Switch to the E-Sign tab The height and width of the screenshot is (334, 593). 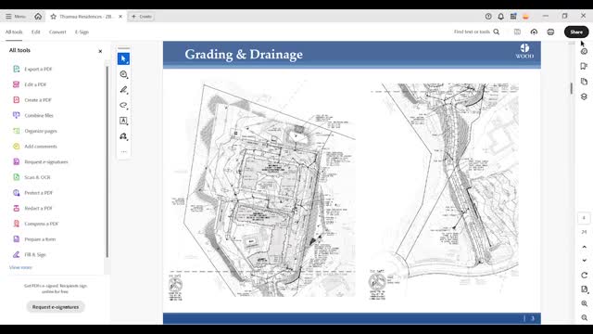[82, 32]
